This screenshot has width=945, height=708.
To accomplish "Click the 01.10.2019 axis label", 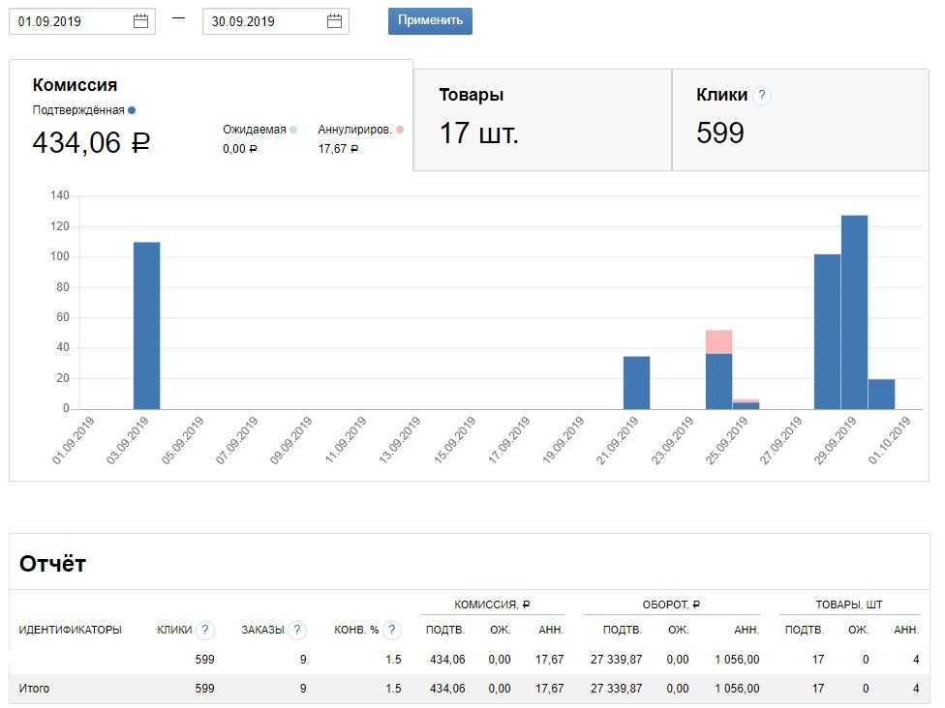I will [x=889, y=440].
